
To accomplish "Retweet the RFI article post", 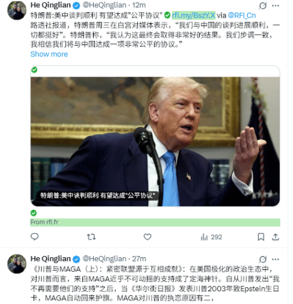I will point(91,237).
